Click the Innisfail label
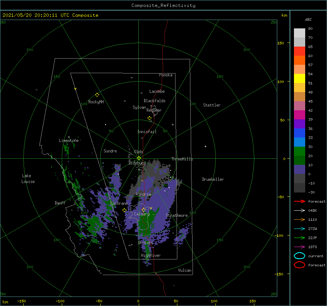Viewport: 327px width, 306px height. click(147, 132)
